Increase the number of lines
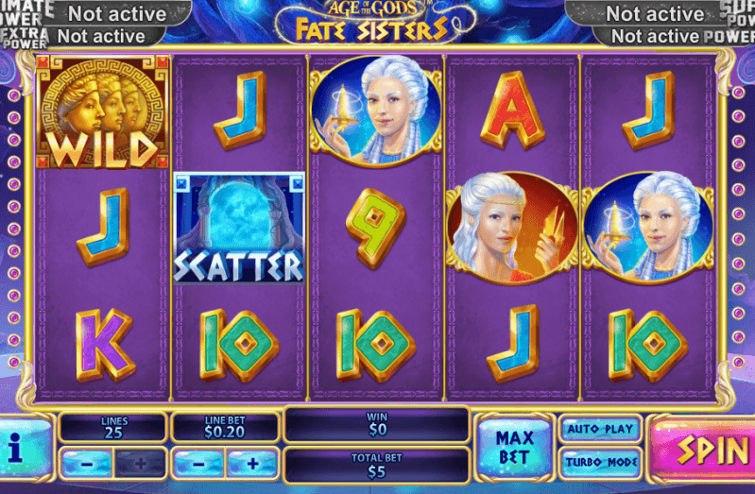755x494 pixels. 140,464
